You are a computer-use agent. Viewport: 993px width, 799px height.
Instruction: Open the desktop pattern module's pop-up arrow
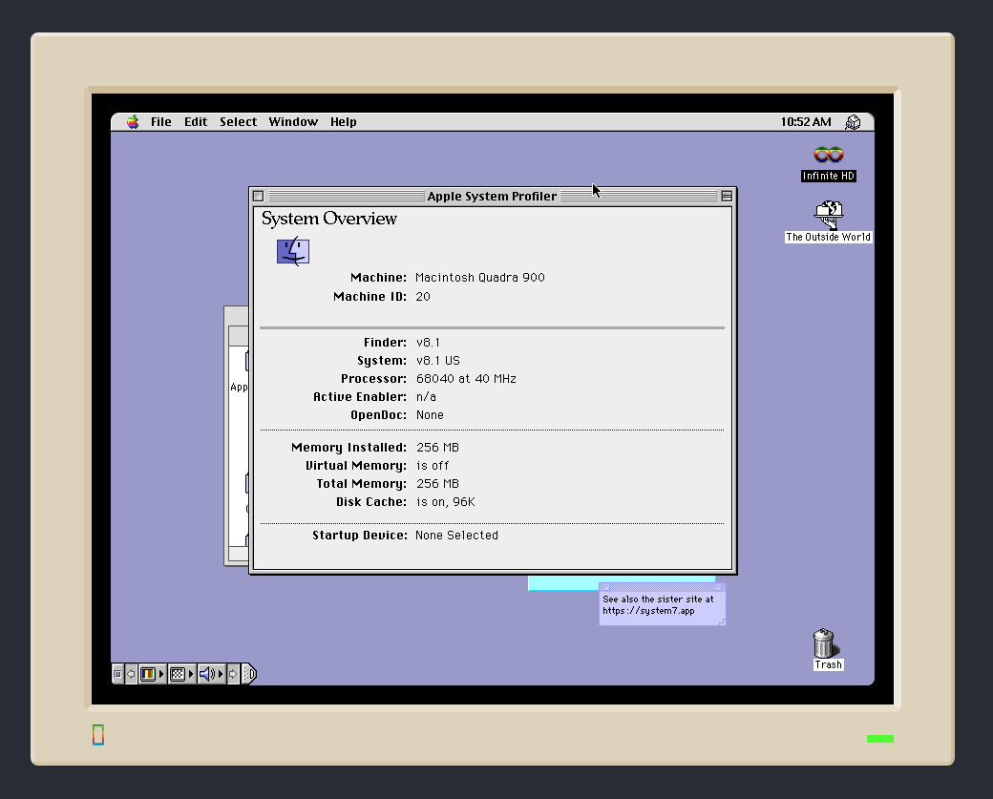[190, 673]
